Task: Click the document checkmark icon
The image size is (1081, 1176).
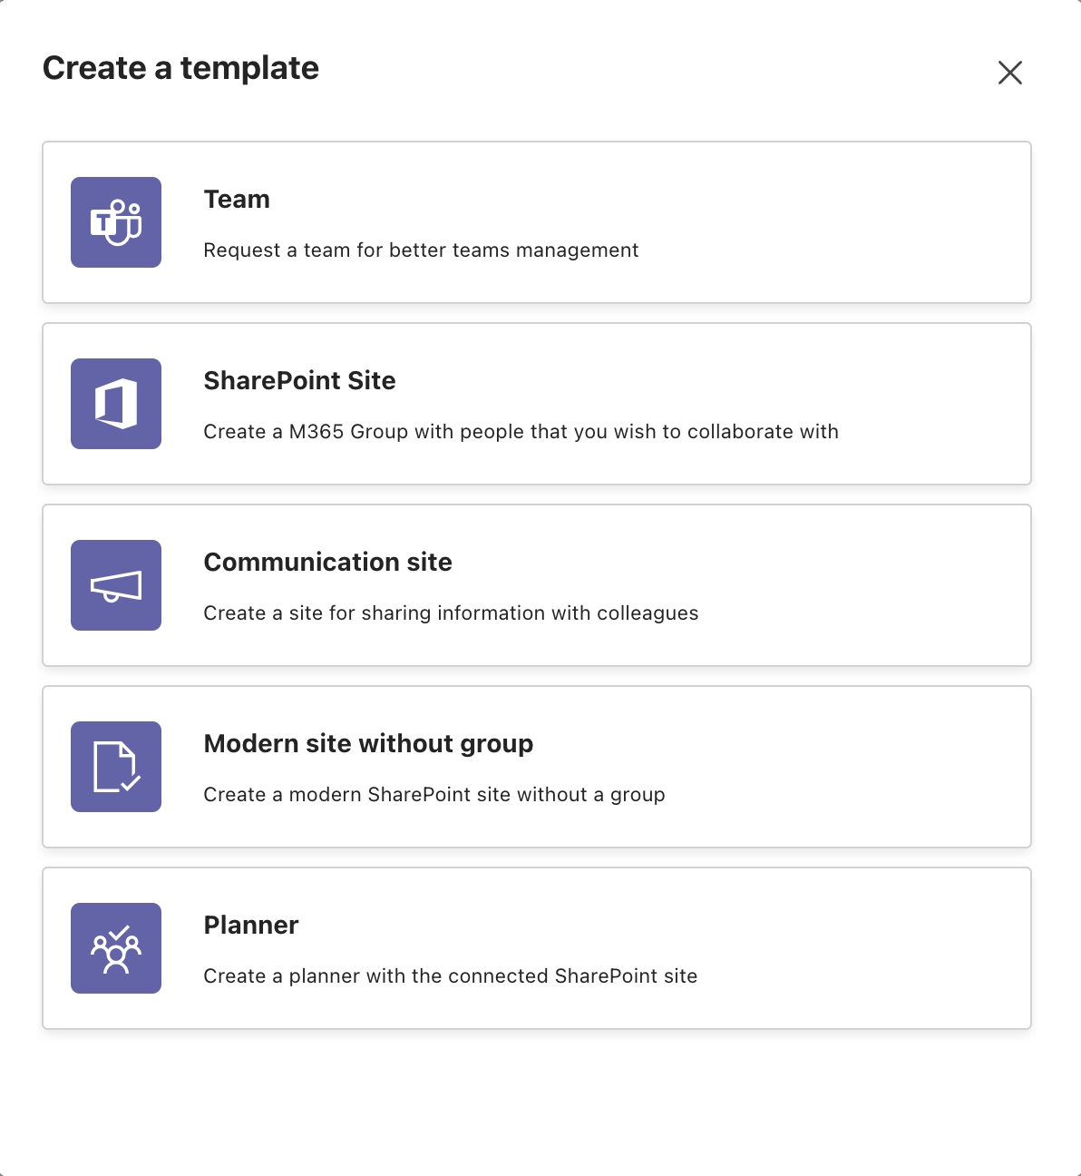Action: pos(116,767)
